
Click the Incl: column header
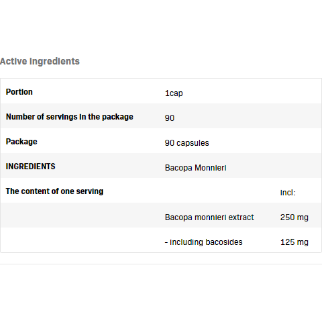[288, 193]
